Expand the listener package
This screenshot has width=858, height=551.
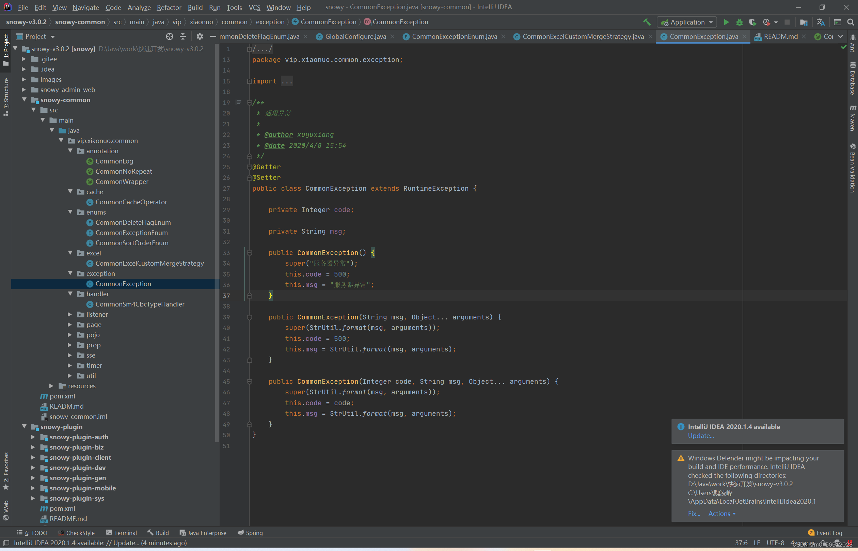point(70,315)
